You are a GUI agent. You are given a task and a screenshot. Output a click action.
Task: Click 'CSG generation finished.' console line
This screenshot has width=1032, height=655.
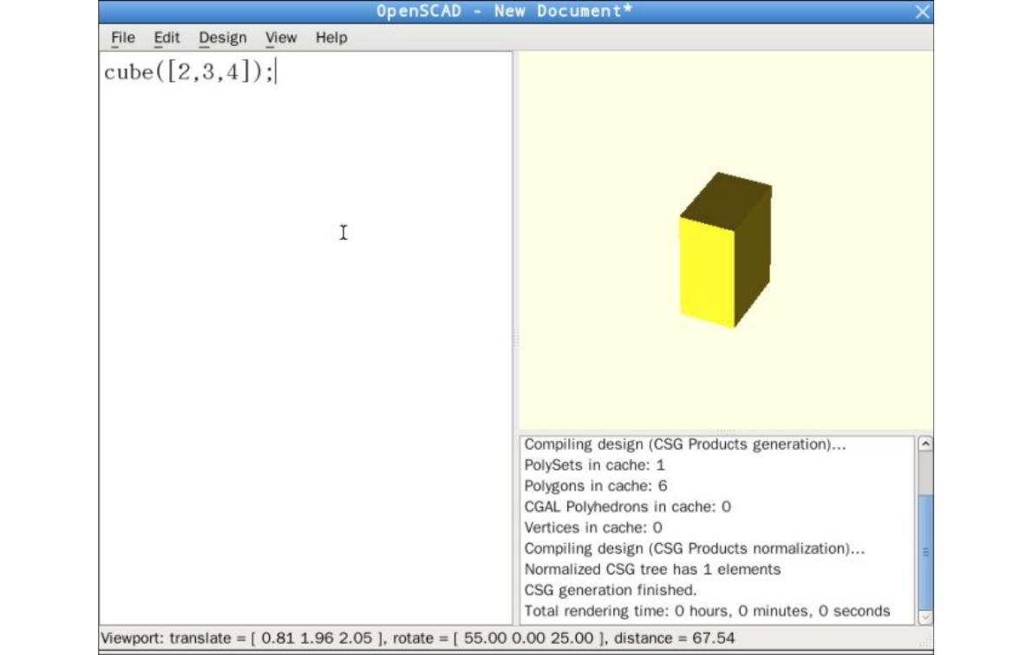611,591
